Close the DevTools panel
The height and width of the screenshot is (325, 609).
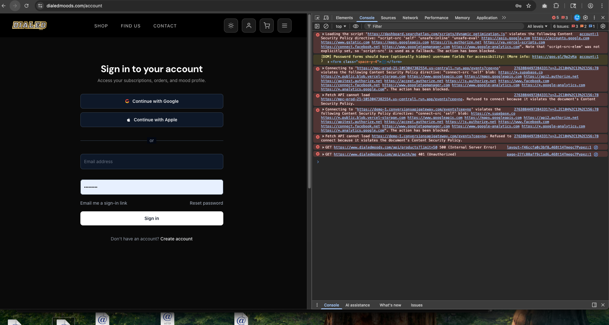pos(603,18)
